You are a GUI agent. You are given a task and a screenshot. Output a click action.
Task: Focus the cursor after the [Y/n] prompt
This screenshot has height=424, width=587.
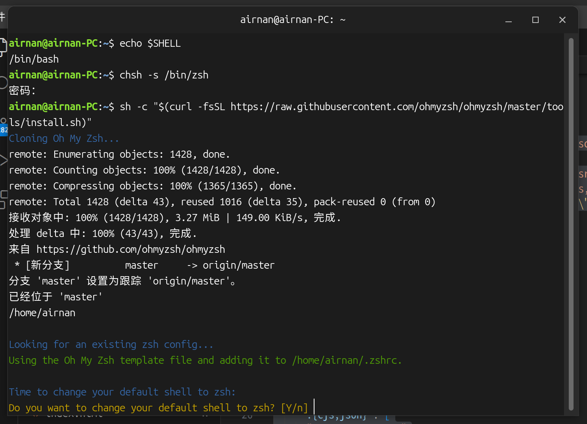click(314, 408)
